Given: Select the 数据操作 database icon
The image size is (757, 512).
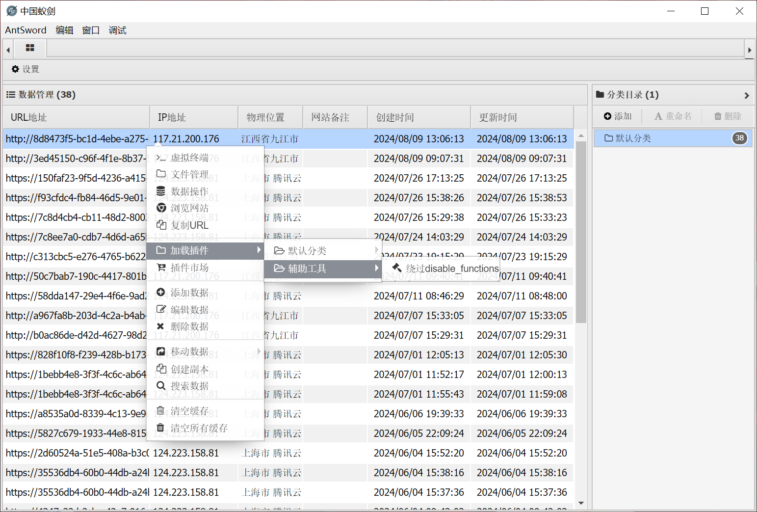Looking at the screenshot, I should tap(161, 191).
